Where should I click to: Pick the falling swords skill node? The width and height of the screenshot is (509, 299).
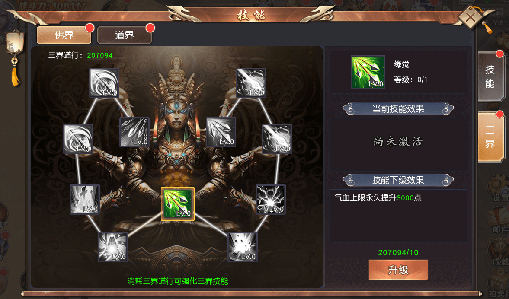coord(85,200)
